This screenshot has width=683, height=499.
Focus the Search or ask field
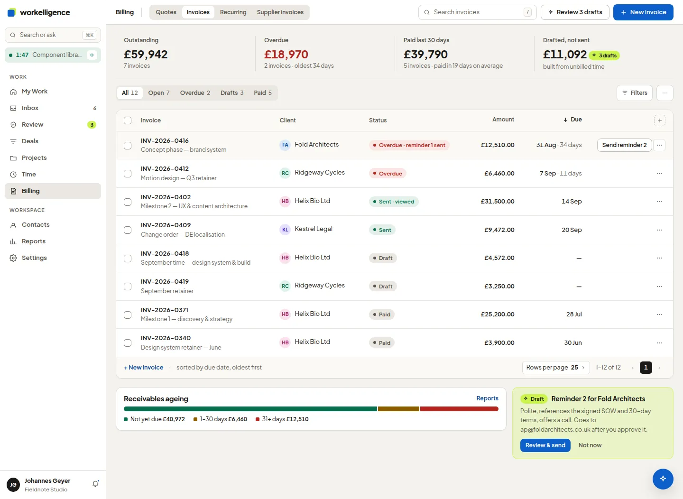(x=53, y=35)
